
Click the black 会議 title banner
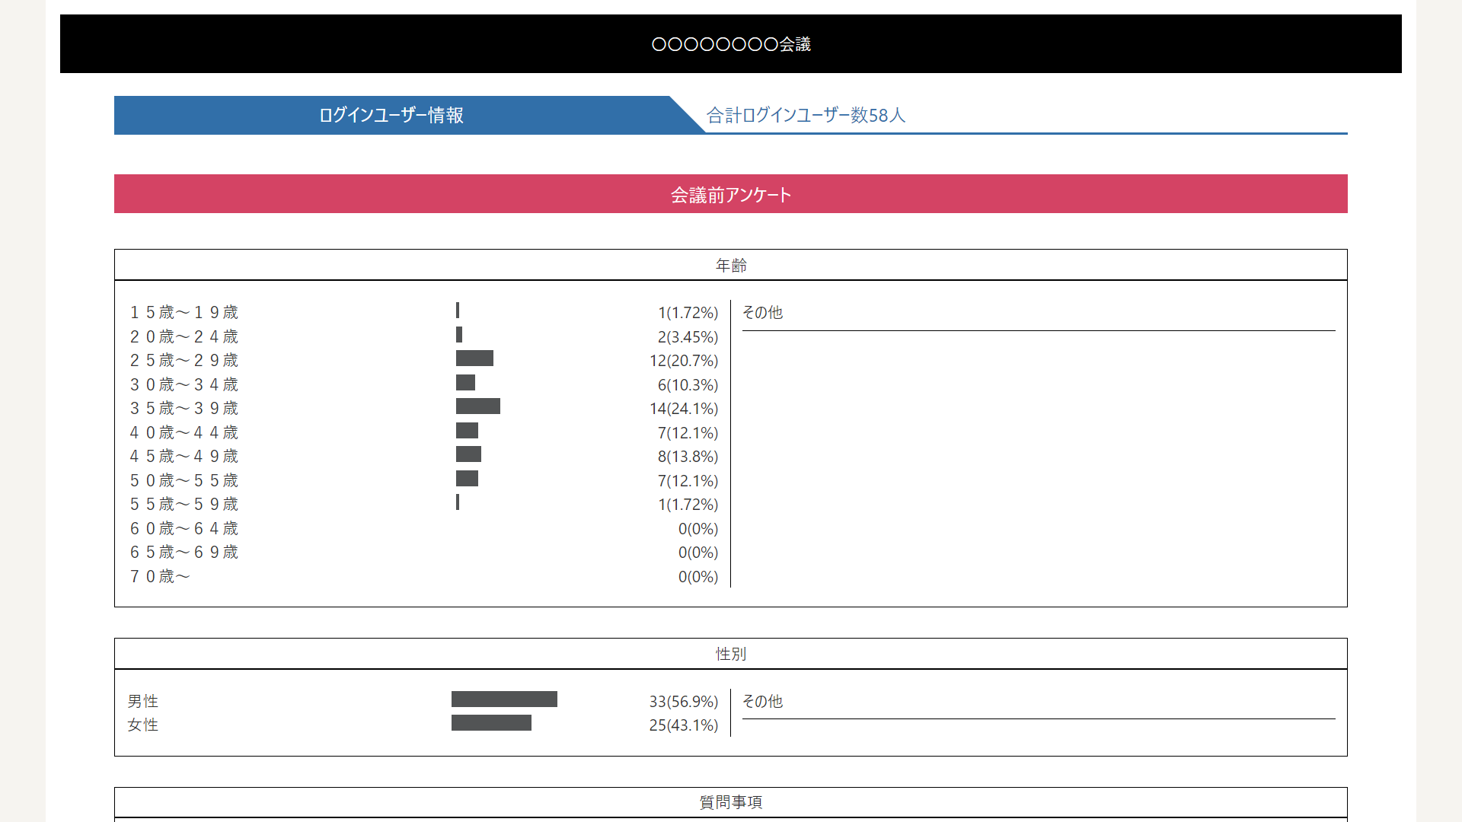[x=730, y=44]
